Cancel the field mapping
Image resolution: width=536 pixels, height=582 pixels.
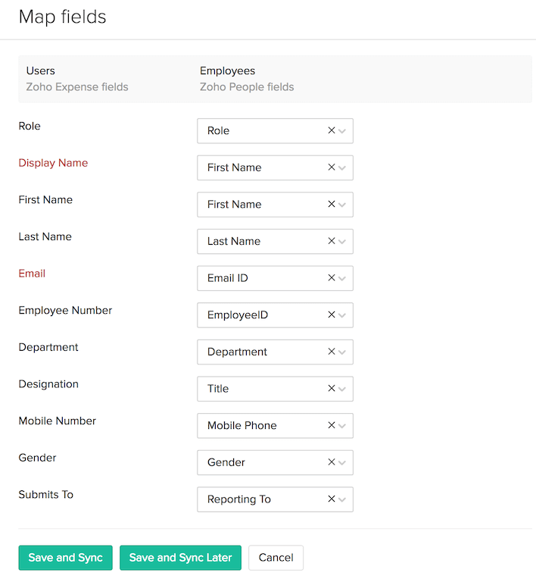pos(276,558)
